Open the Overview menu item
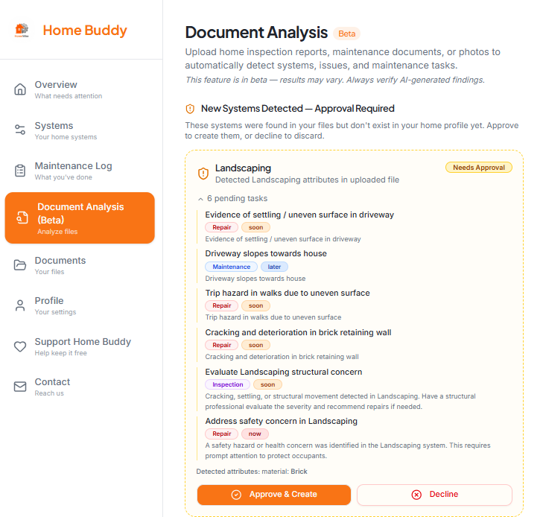Viewport: 543px width, 517px height. click(x=80, y=89)
